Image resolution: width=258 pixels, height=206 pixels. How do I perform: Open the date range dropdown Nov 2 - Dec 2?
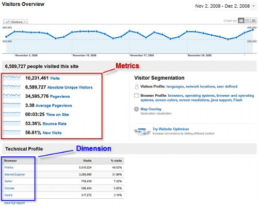(225, 6)
